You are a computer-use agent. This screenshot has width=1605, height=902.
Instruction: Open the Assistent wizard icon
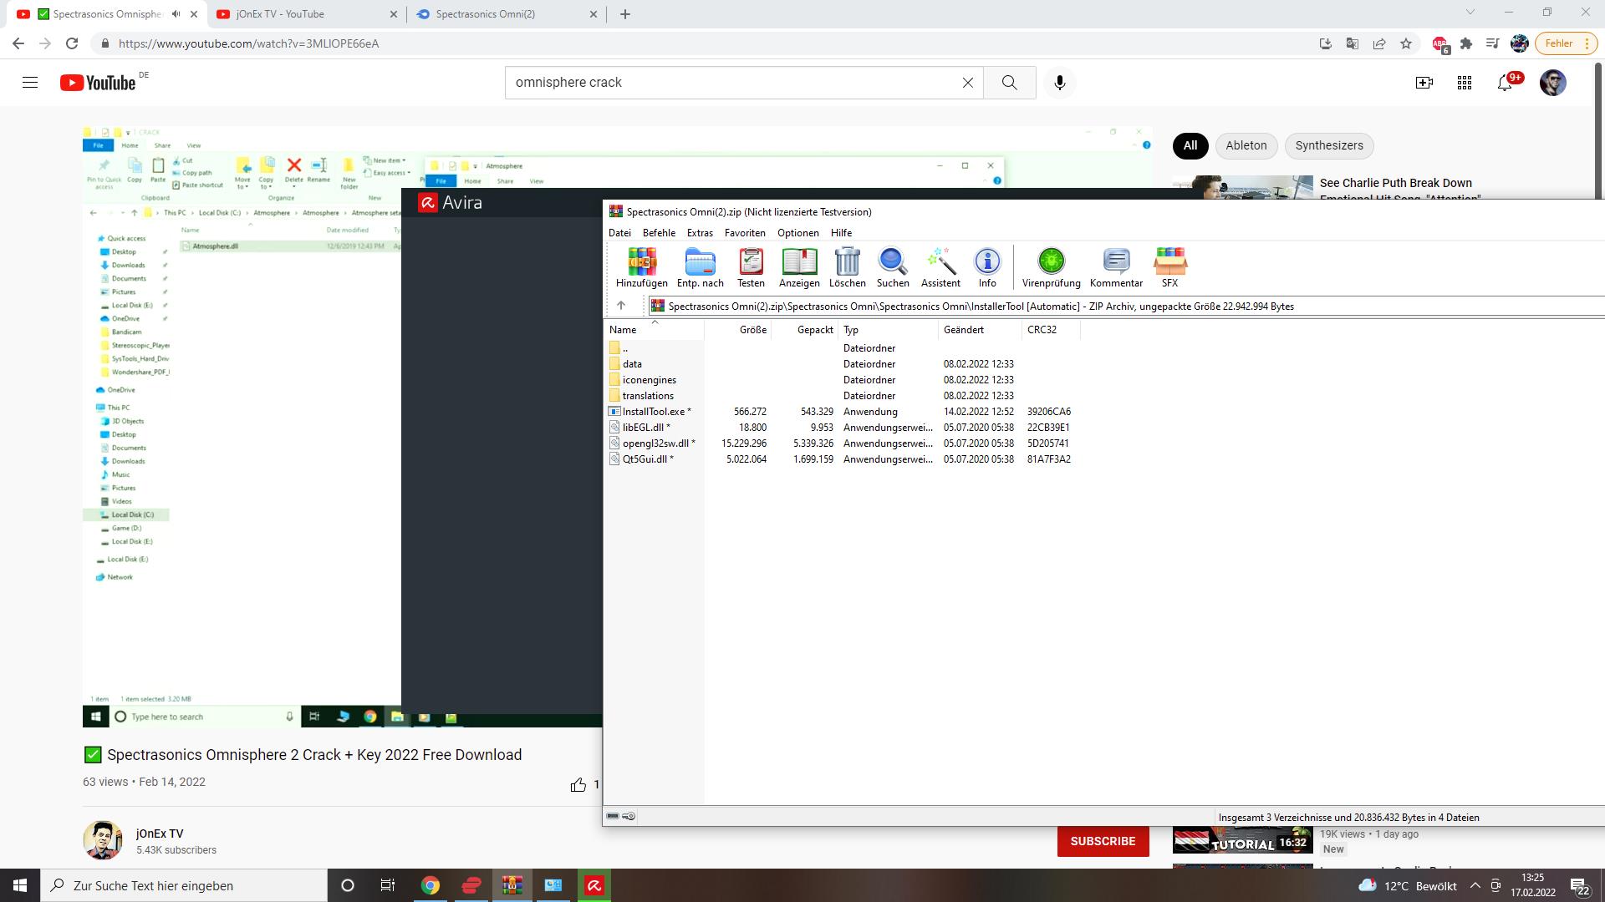[940, 267]
